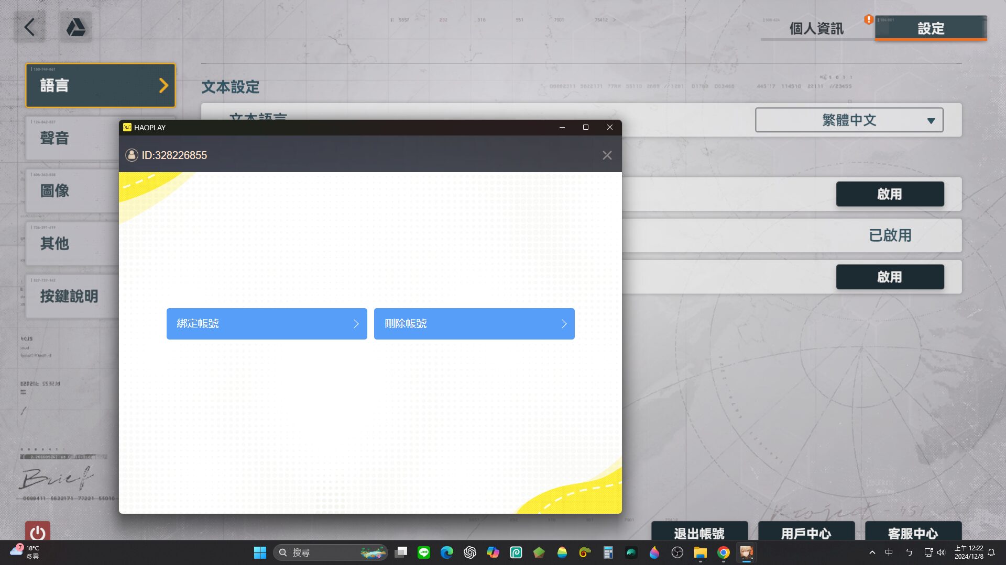
Task: Click the Calculator taskbar icon
Action: (608, 552)
